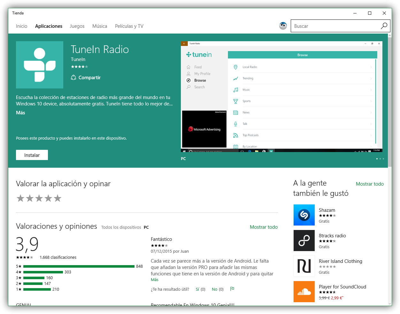Open the Shazam app icon
Image resolution: width=400 pixels, height=314 pixels.
304,215
